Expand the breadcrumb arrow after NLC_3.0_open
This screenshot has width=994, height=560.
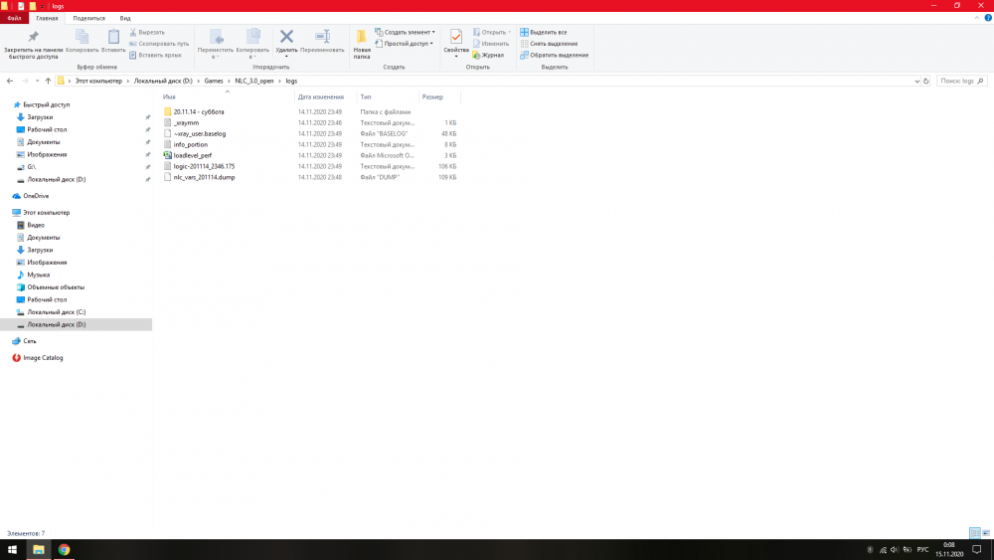tap(279, 82)
